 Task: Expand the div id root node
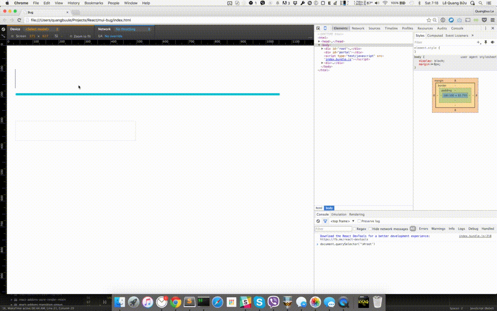(x=322, y=48)
